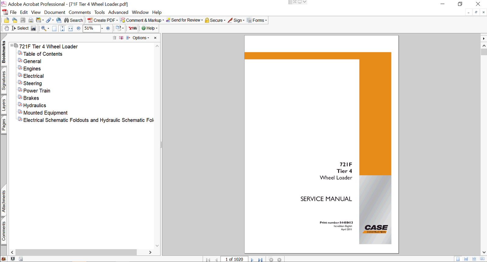Click the zoom out minus button
The image size is (487, 262).
pos(79,28)
